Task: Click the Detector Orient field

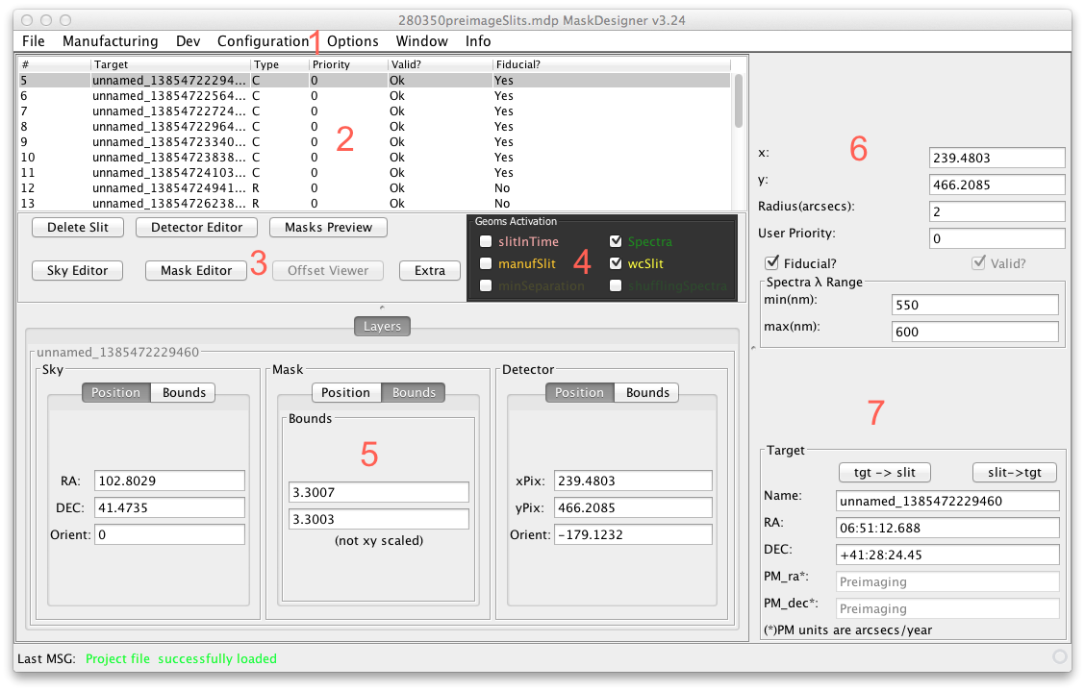Action: pyautogui.click(x=633, y=534)
